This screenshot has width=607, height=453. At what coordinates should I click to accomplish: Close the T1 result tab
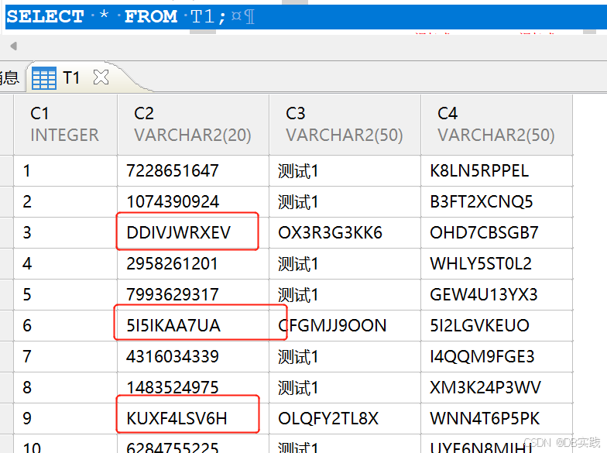(101, 77)
